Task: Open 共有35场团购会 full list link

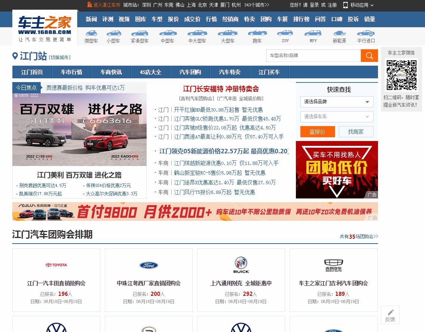Action: [x=359, y=237]
